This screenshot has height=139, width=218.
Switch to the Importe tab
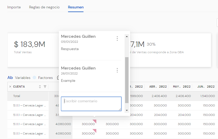click(x=14, y=7)
